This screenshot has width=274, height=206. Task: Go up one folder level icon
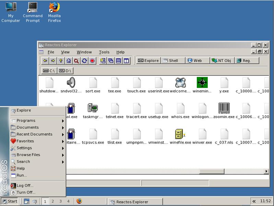tap(61, 61)
